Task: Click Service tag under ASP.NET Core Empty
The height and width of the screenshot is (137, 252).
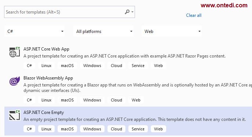Action: tap(138, 129)
